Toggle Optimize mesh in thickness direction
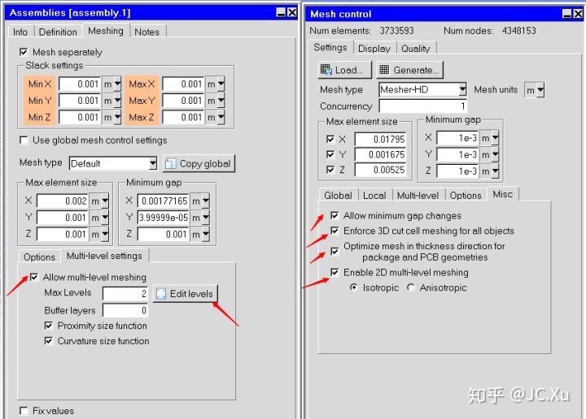This screenshot has height=419, width=586. pyautogui.click(x=335, y=252)
